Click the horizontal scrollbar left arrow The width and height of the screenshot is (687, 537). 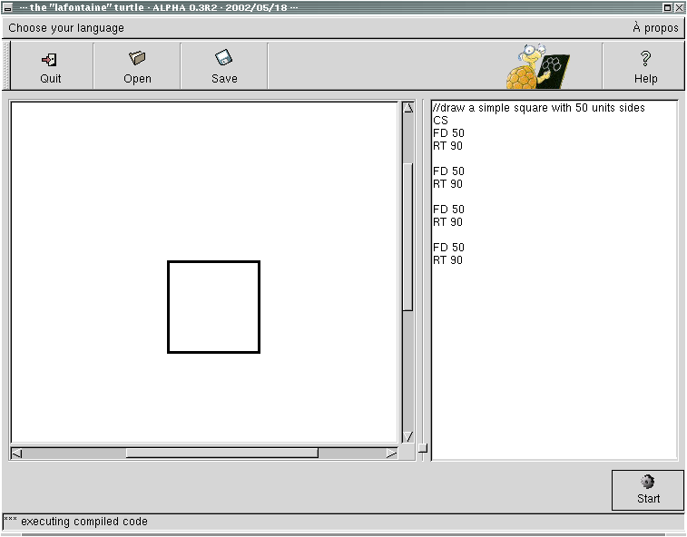(x=17, y=453)
